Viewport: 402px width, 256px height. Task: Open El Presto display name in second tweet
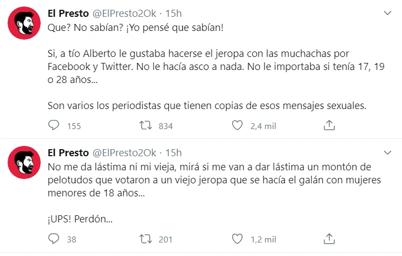68,153
